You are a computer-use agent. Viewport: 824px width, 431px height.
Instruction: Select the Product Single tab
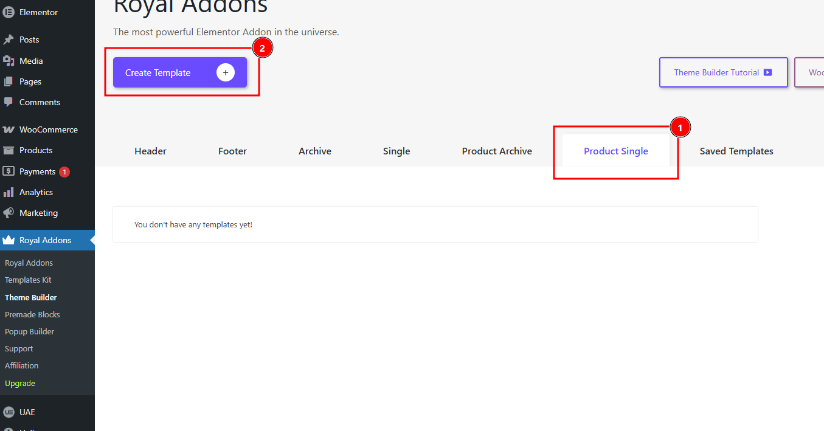tap(616, 151)
